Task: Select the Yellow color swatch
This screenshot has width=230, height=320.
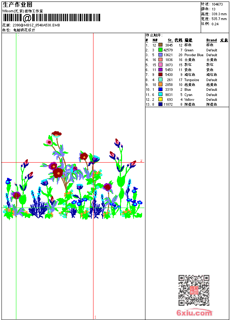Action: point(160,99)
